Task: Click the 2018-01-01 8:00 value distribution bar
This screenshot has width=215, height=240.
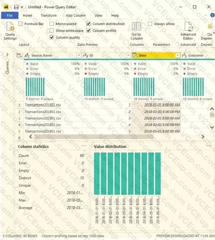Action: (97, 173)
